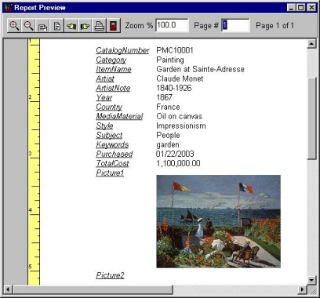The width and height of the screenshot is (320, 298).
Task: Click the value garden
Action: pos(168,145)
